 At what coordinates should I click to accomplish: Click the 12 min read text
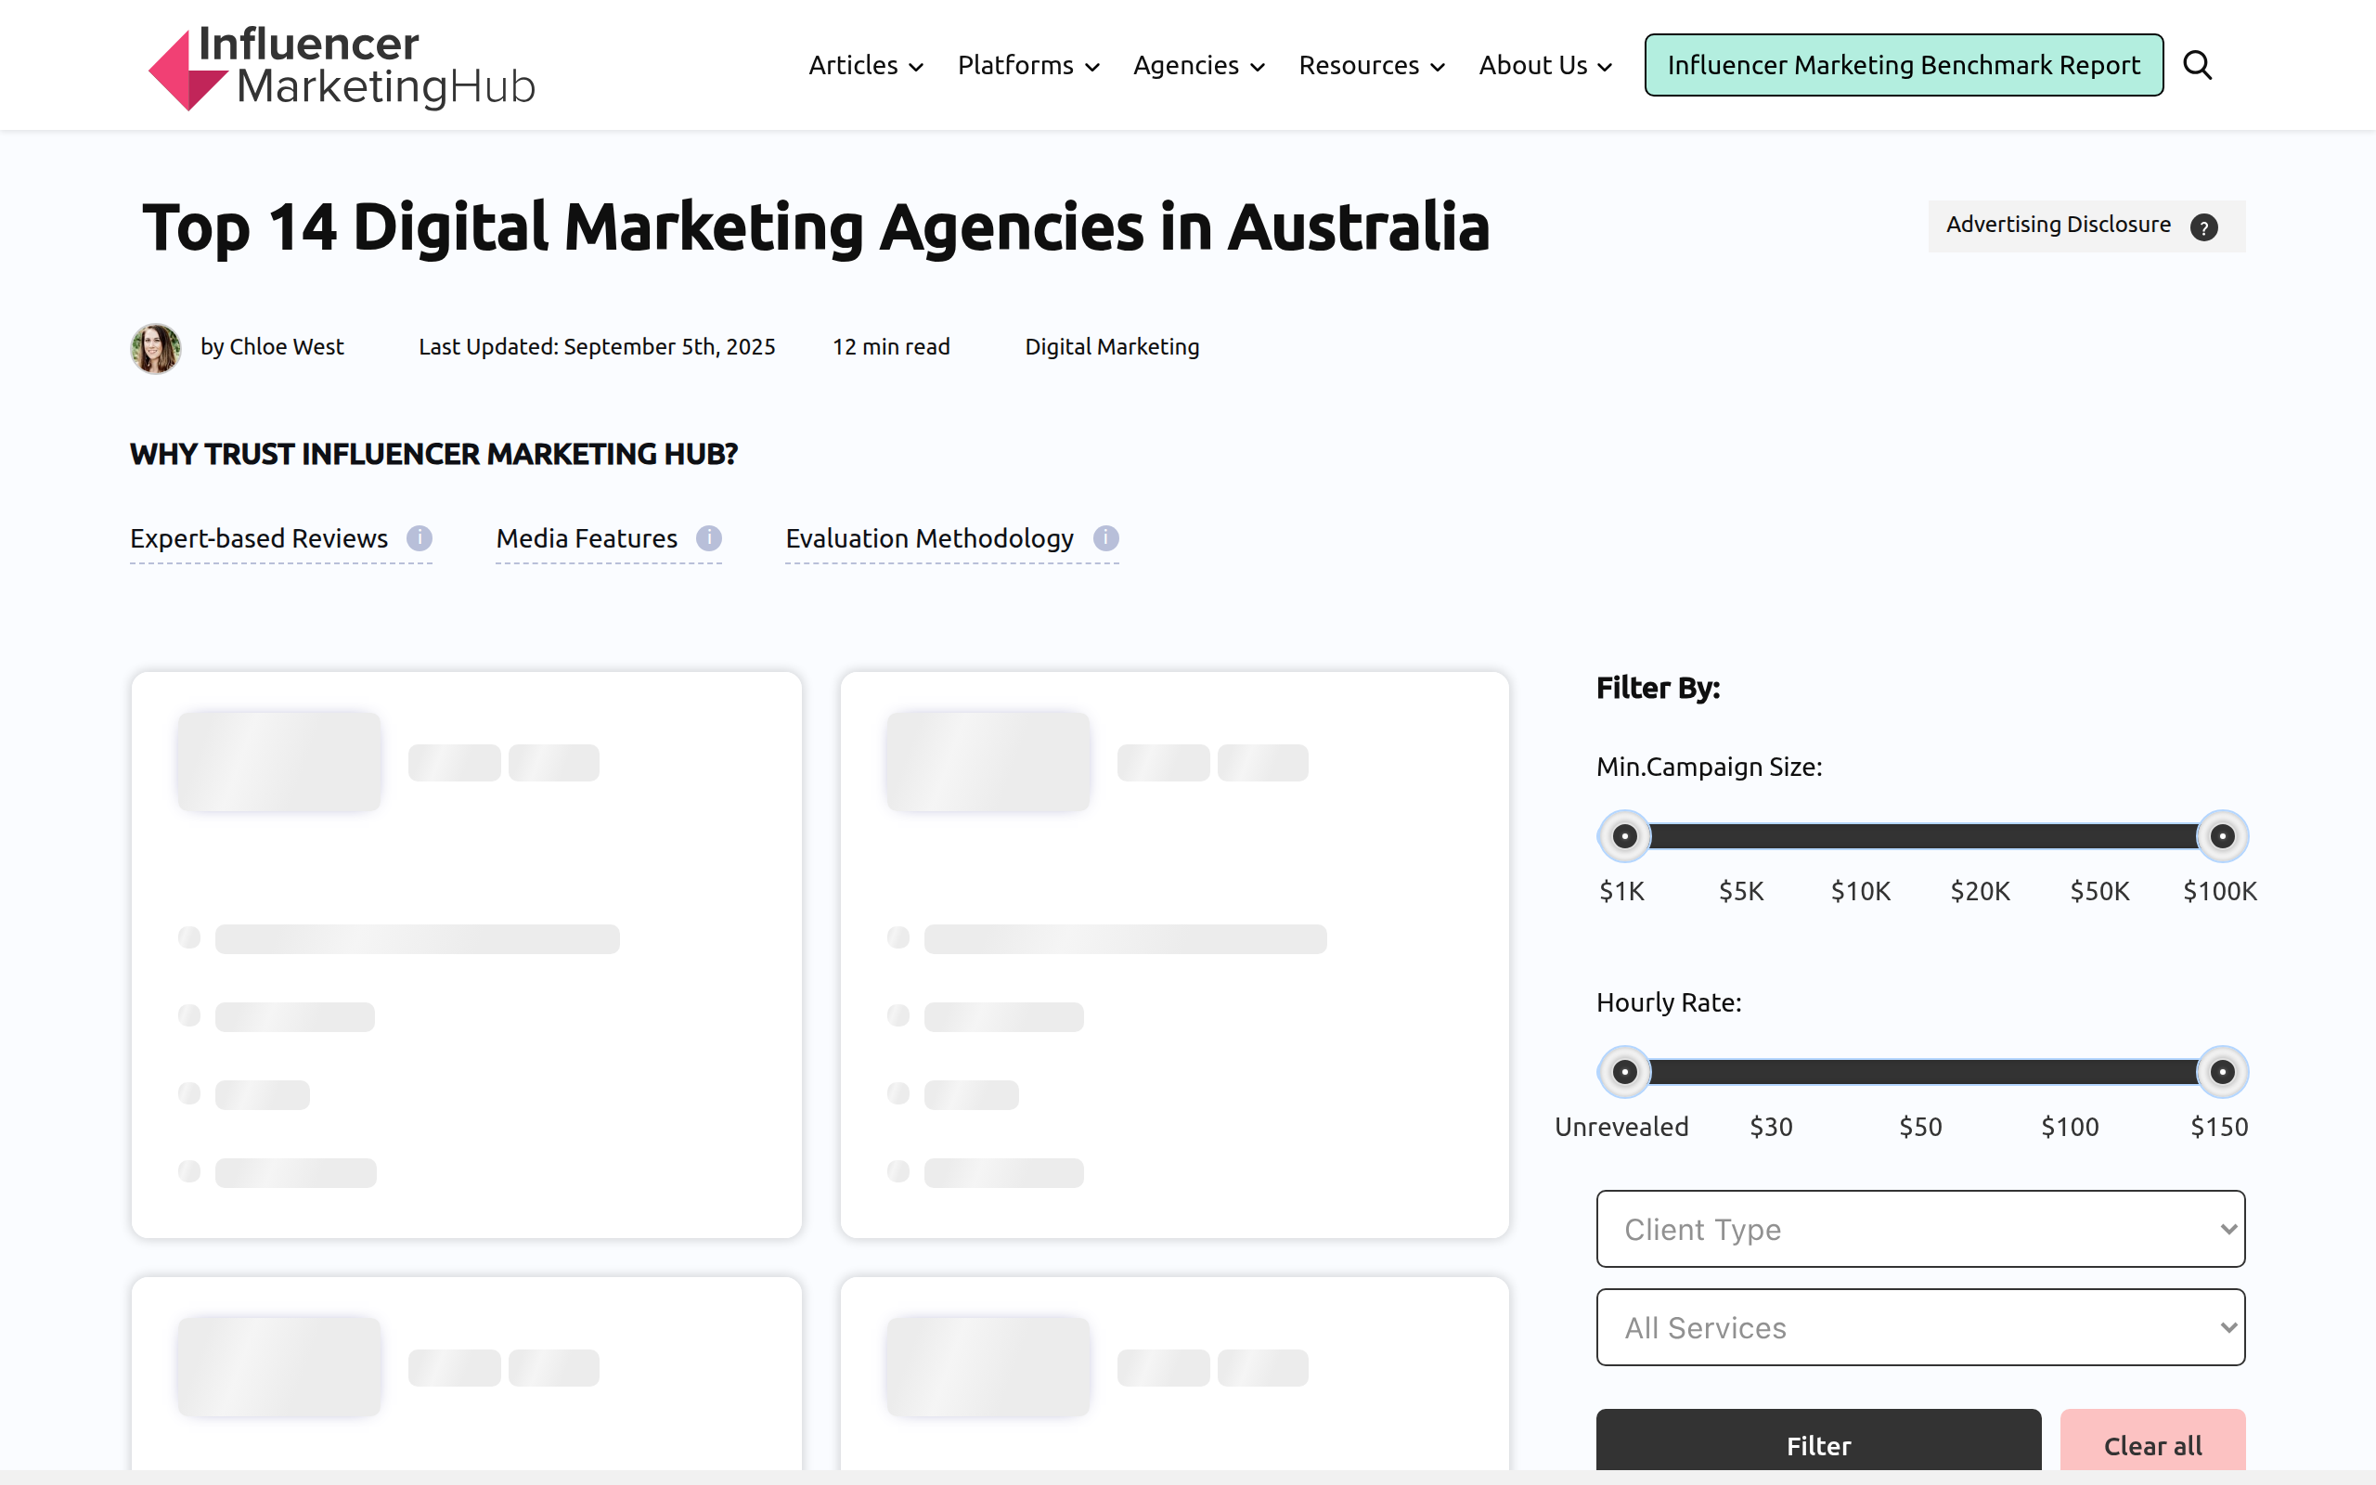click(892, 347)
